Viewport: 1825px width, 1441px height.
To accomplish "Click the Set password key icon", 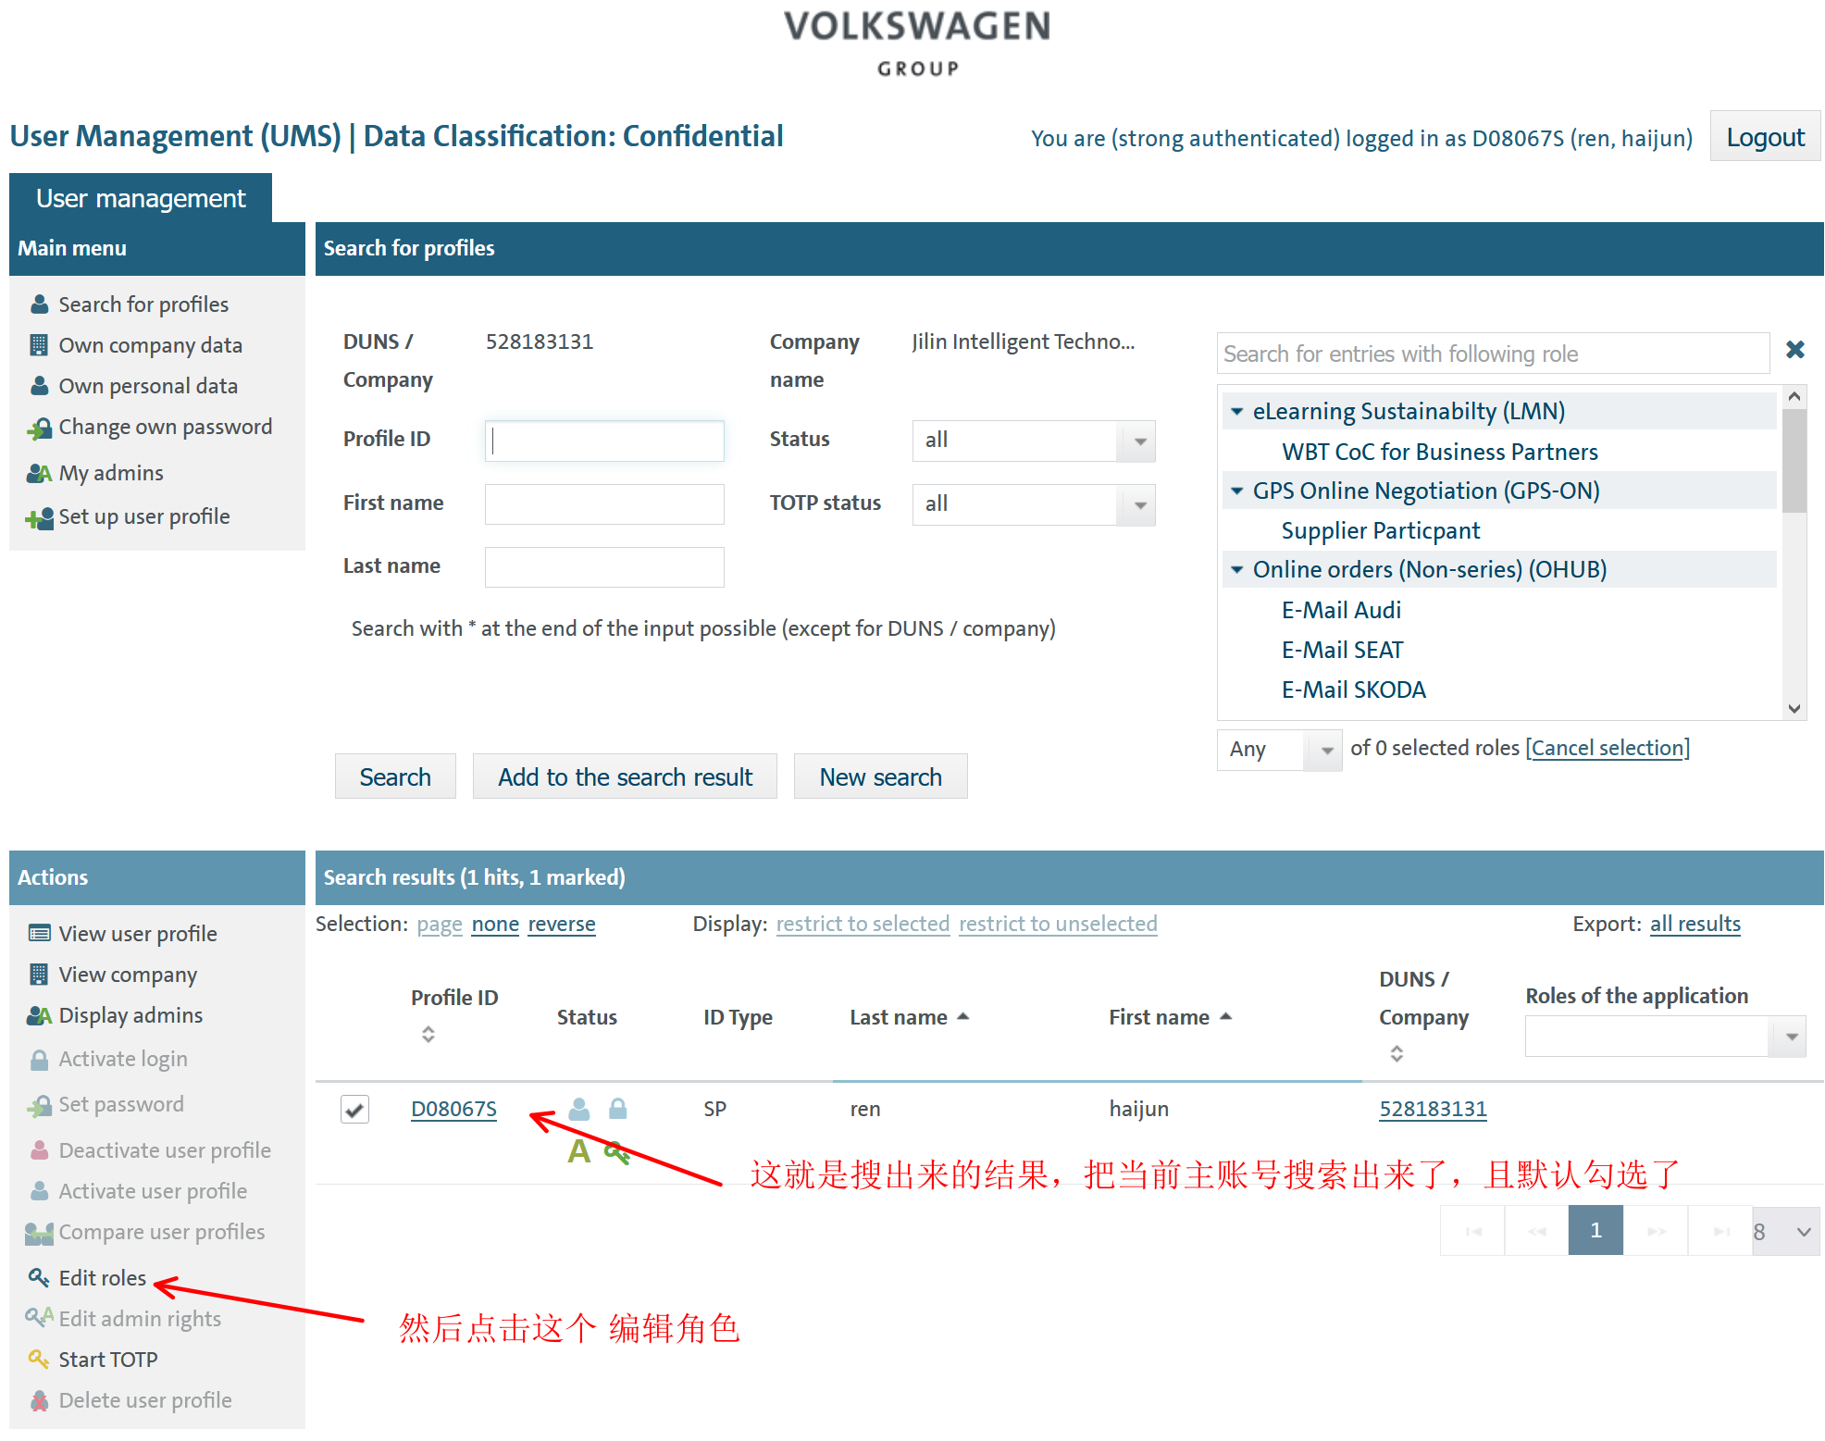I will 39,1105.
